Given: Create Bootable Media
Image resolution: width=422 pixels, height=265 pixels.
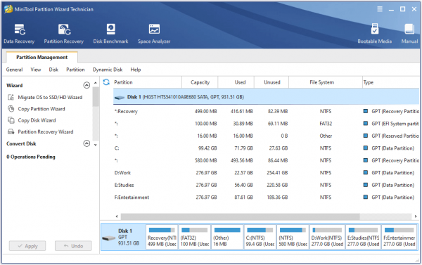Looking at the screenshot, I should (x=375, y=34).
